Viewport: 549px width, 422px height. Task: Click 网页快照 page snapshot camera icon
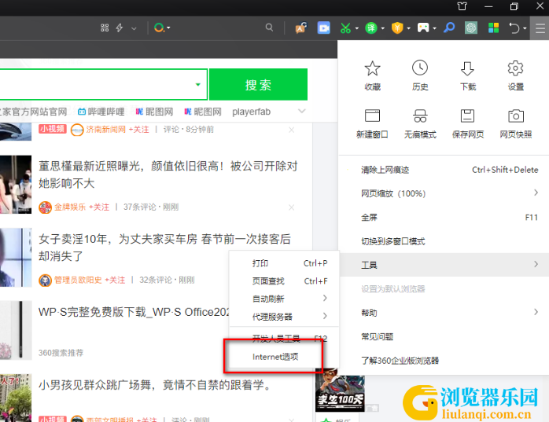[516, 116]
